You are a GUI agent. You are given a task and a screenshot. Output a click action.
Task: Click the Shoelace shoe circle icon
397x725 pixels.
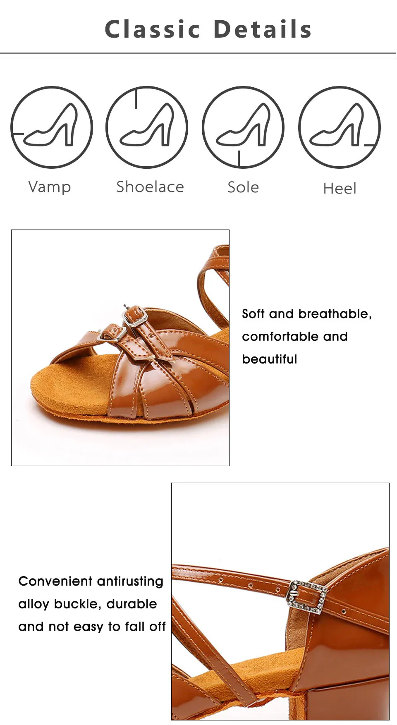coord(147,127)
